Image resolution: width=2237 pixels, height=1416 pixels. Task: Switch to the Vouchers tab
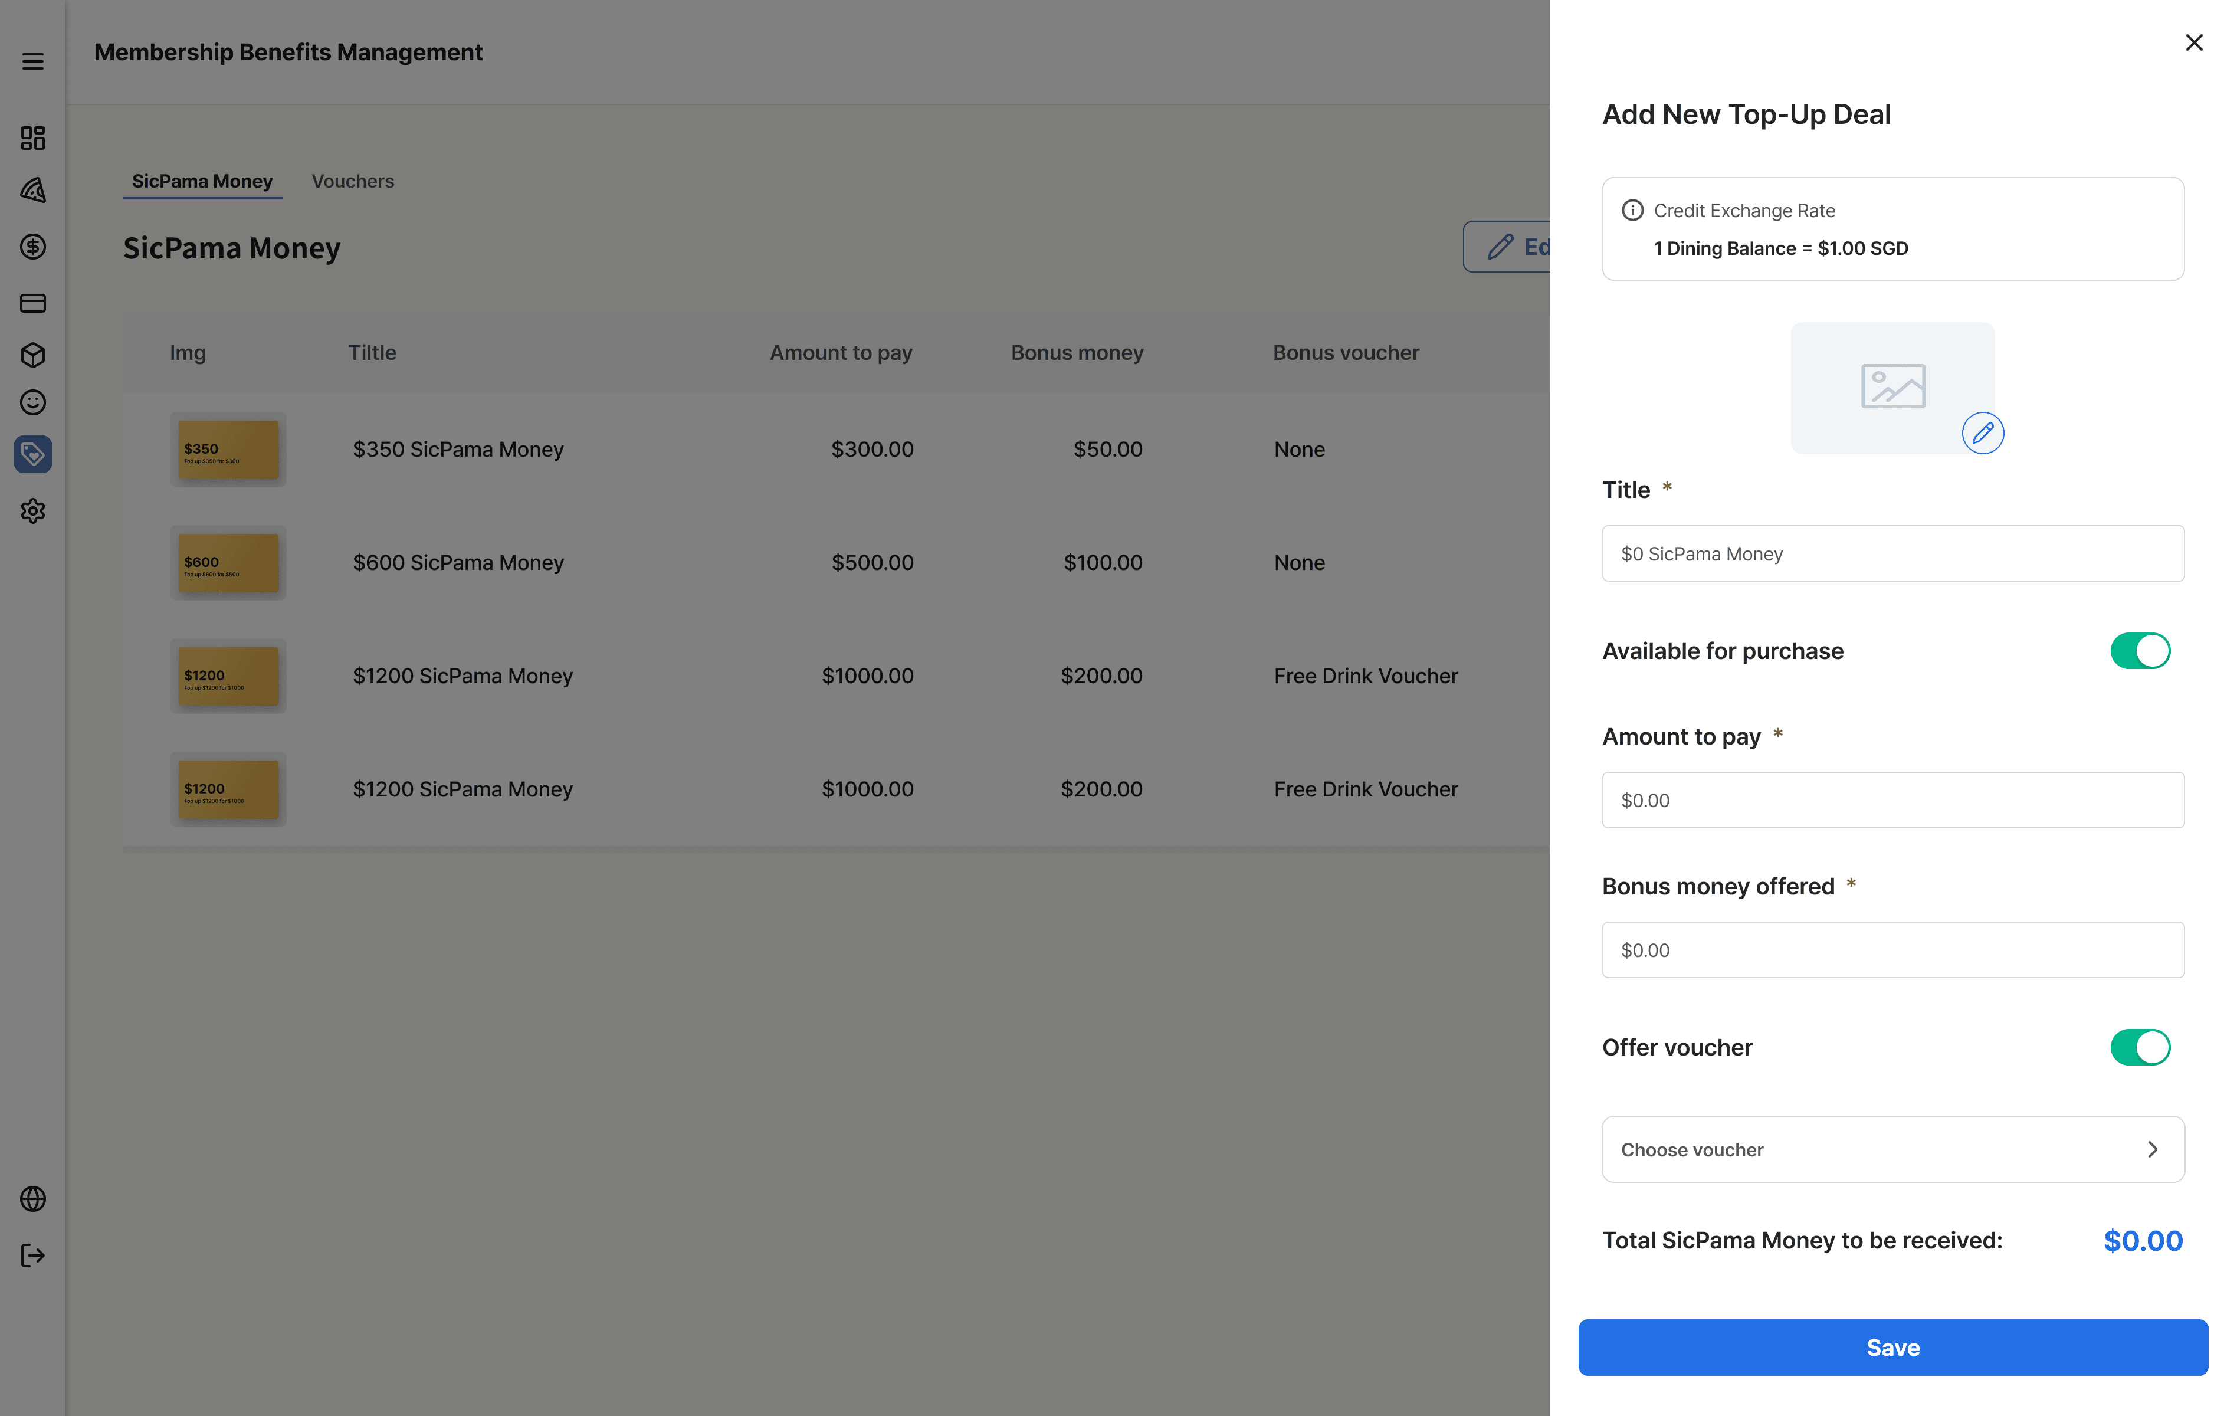pos(352,181)
